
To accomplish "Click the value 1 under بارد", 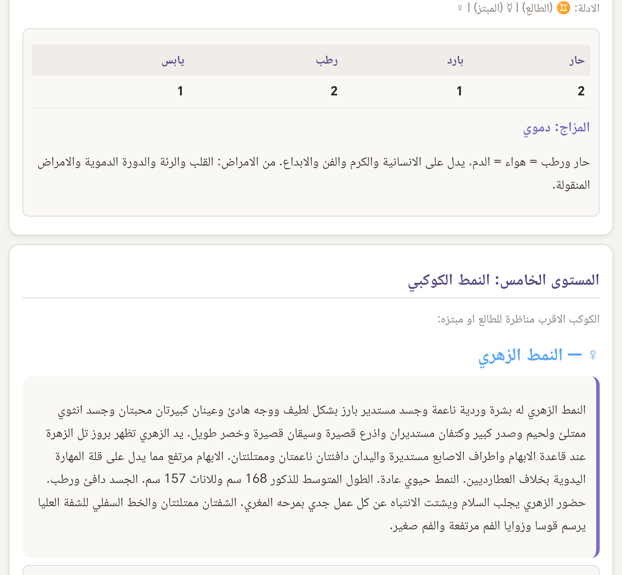I will (459, 91).
